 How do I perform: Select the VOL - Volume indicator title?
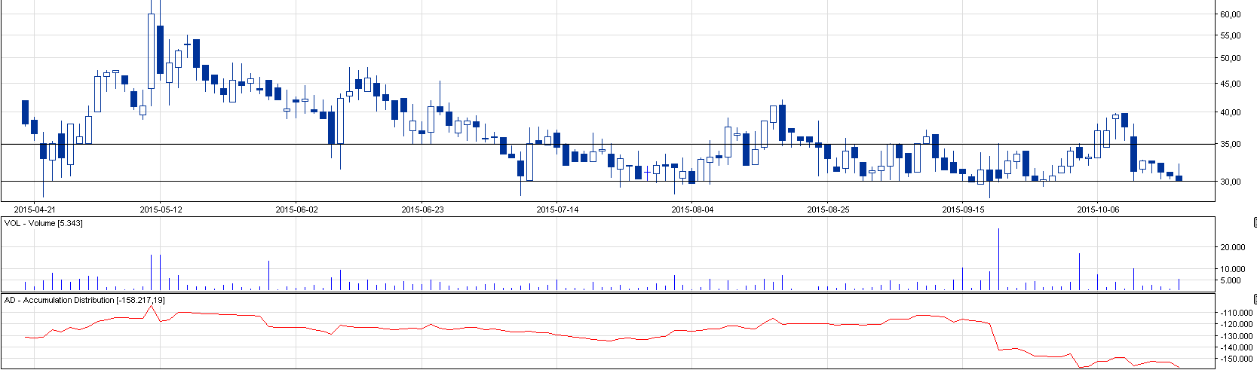[x=43, y=224]
